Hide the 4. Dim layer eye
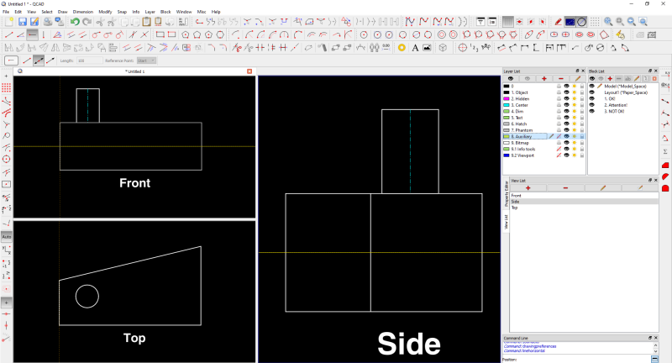Screen dimensions: 672x363 pyautogui.click(x=566, y=112)
